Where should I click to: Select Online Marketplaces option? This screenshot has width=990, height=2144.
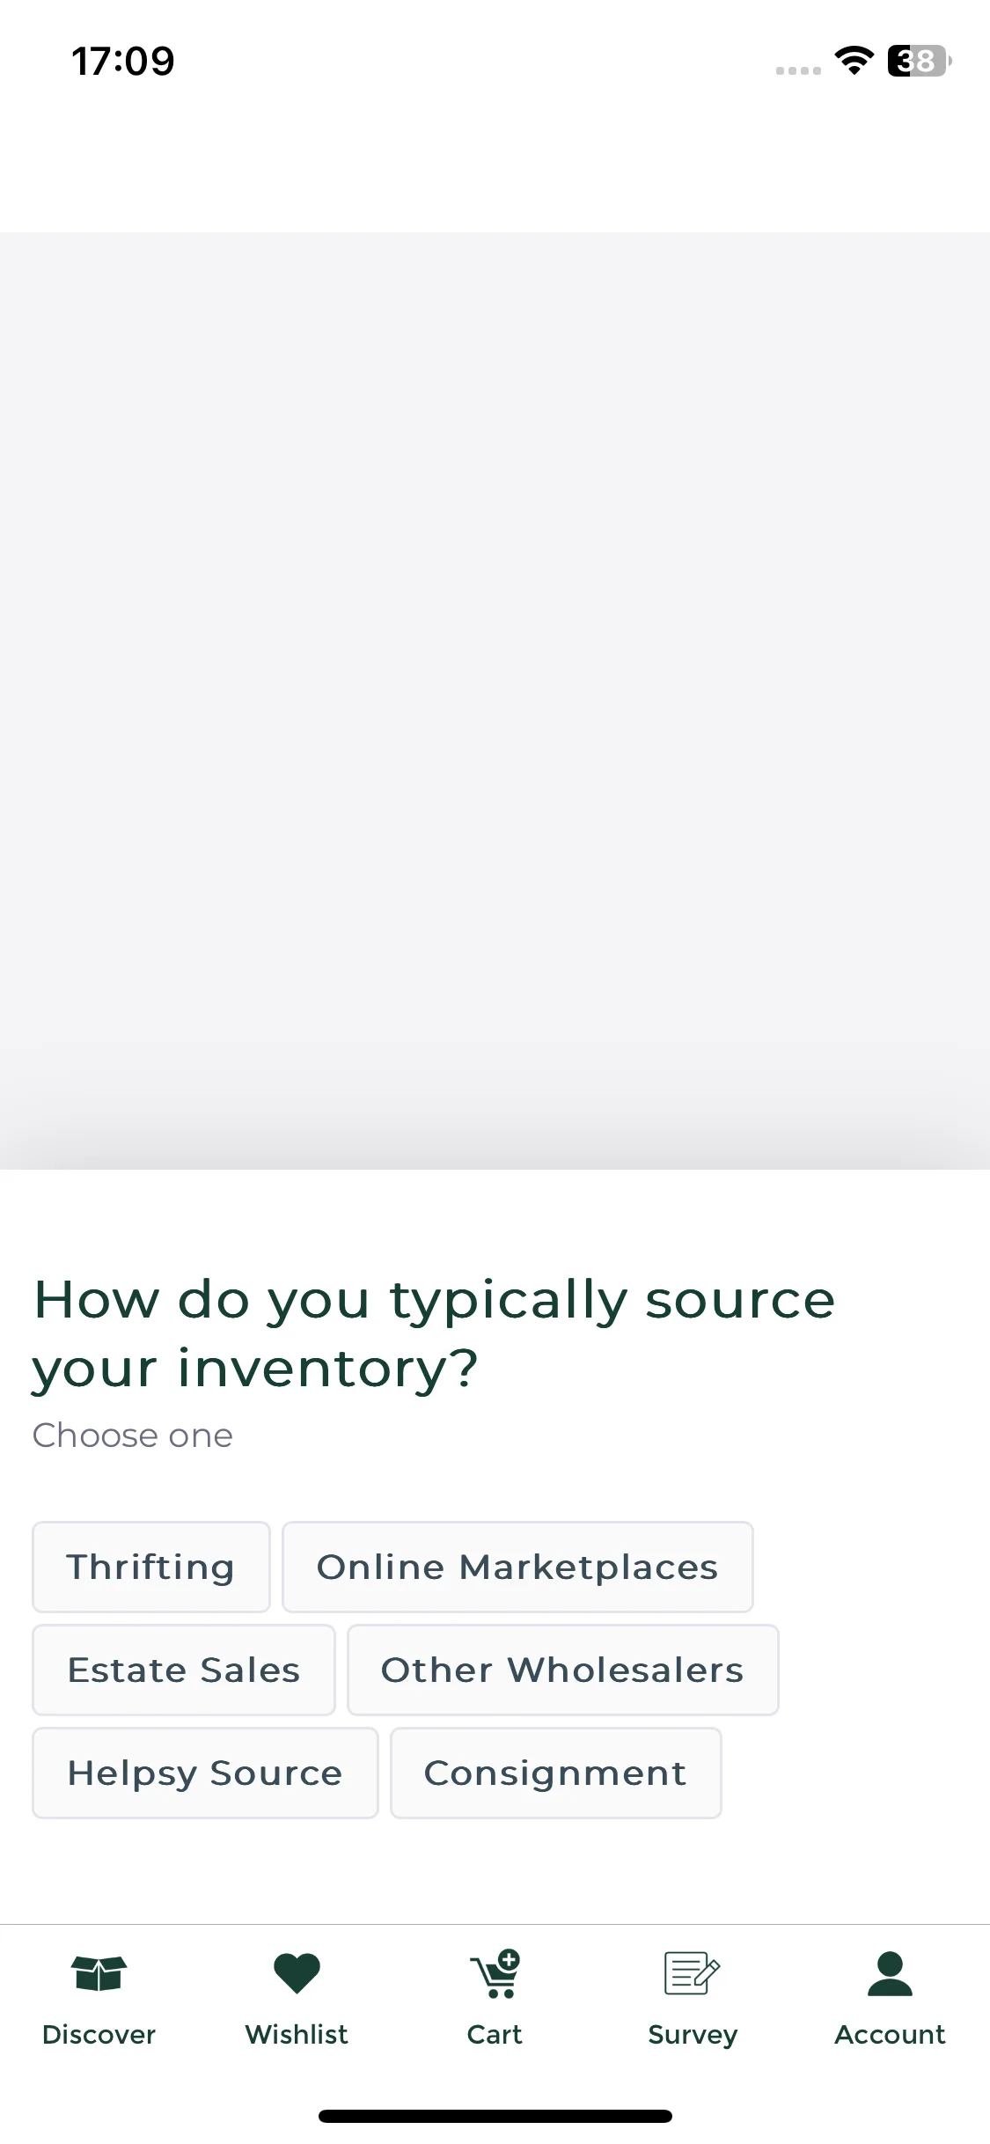coord(517,1567)
